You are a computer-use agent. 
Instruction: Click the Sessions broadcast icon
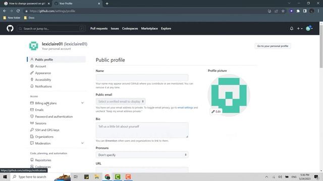[32, 123]
